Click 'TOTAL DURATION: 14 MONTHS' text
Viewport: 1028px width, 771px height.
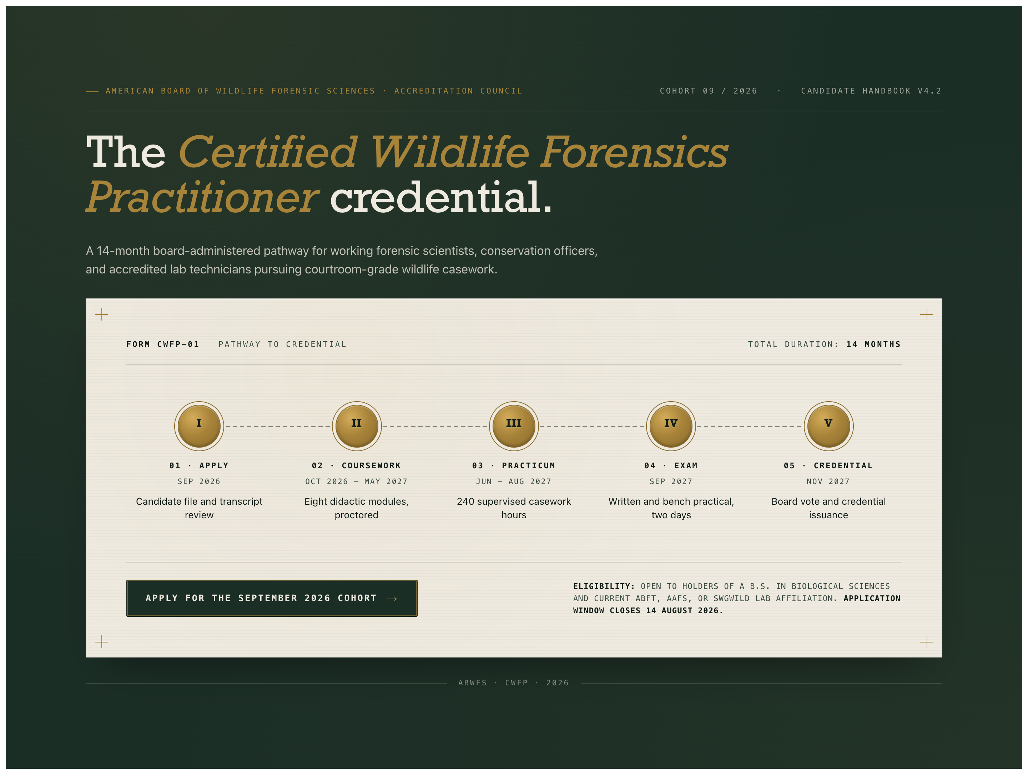(x=824, y=344)
